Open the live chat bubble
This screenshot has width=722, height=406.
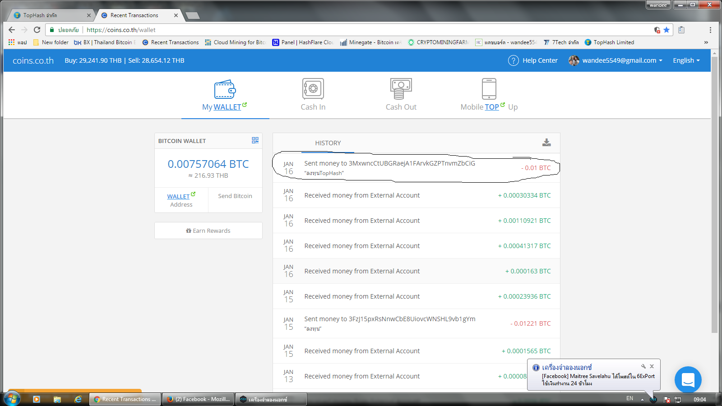coord(688,380)
